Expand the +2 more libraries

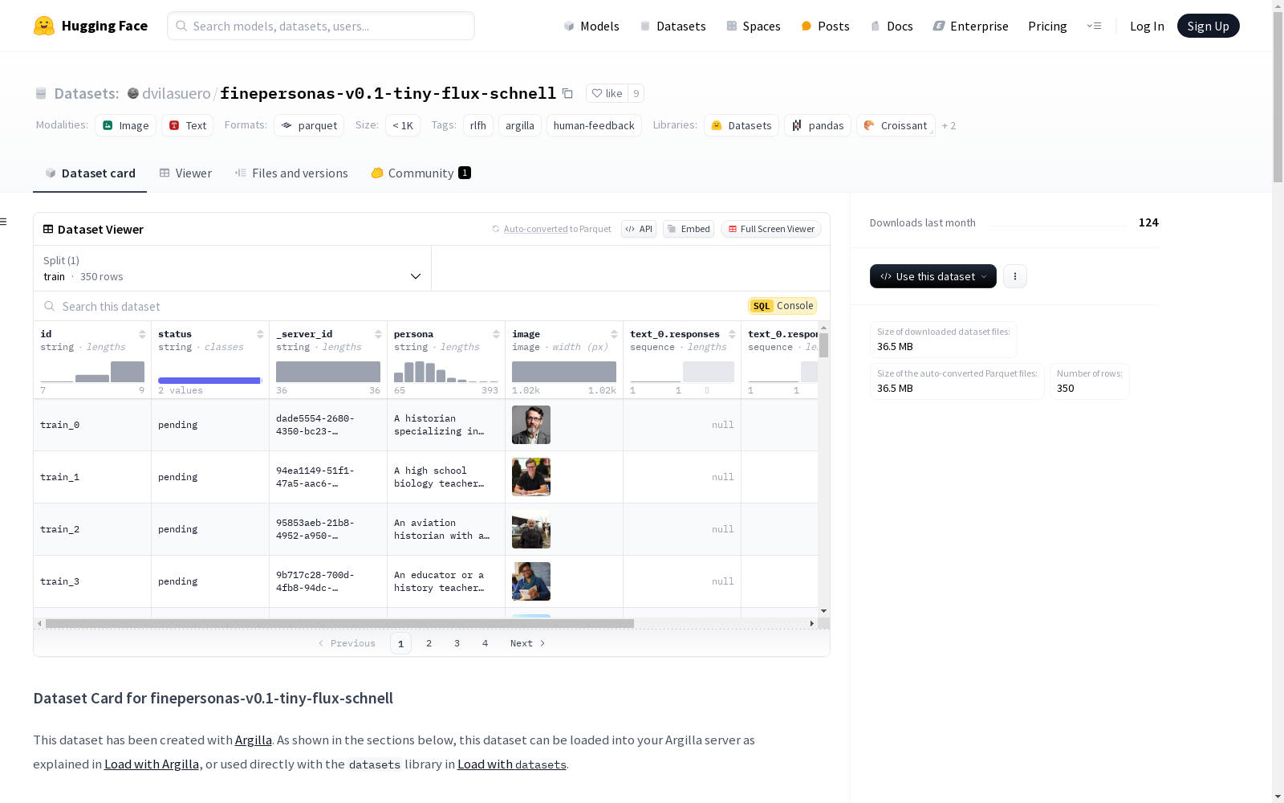pyautogui.click(x=949, y=125)
